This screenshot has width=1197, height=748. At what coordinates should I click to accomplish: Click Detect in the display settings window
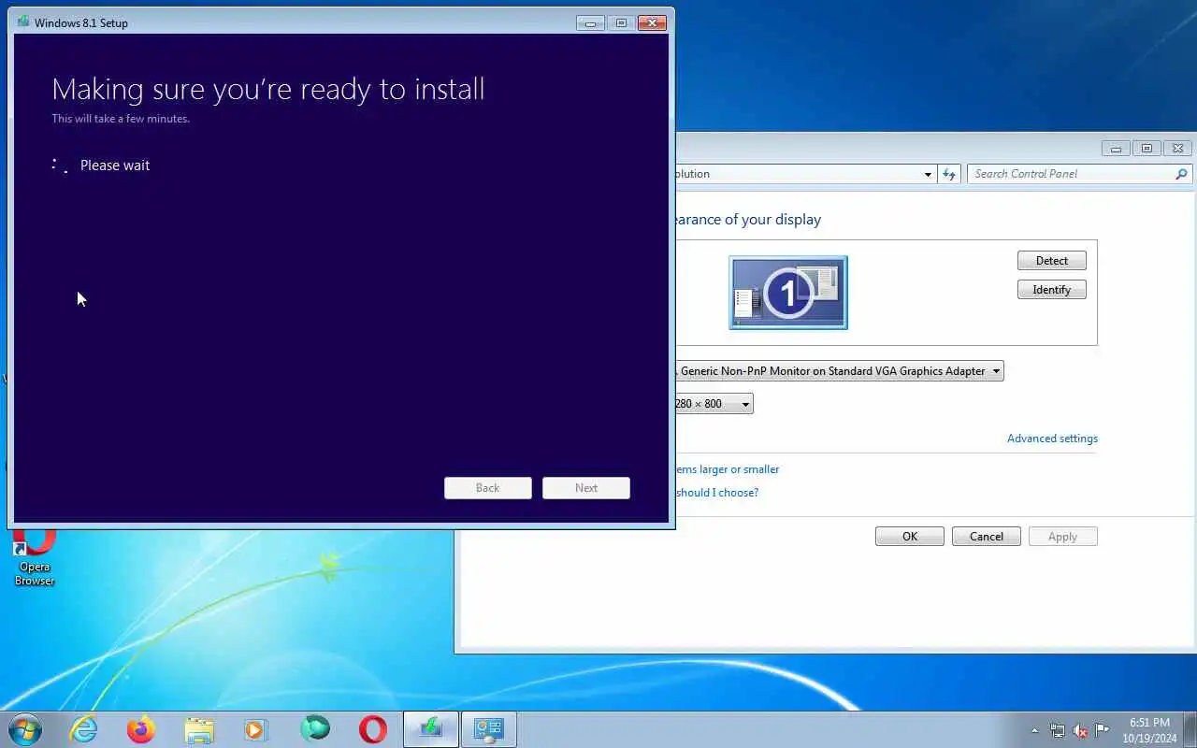(x=1052, y=261)
